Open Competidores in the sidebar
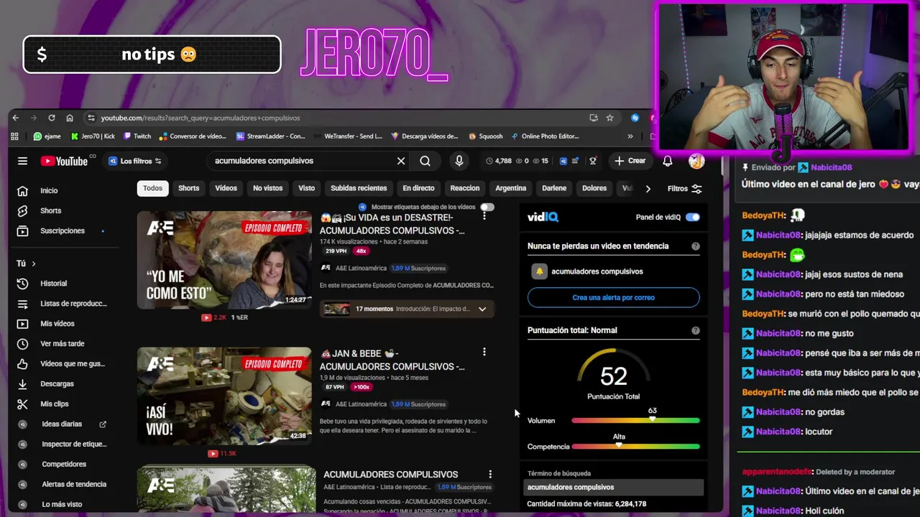Screen dimensions: 920x517 point(65,464)
